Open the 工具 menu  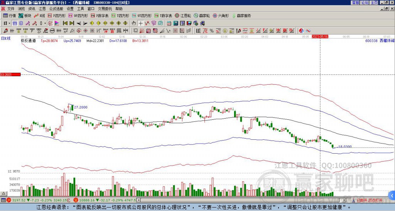tap(80, 9)
